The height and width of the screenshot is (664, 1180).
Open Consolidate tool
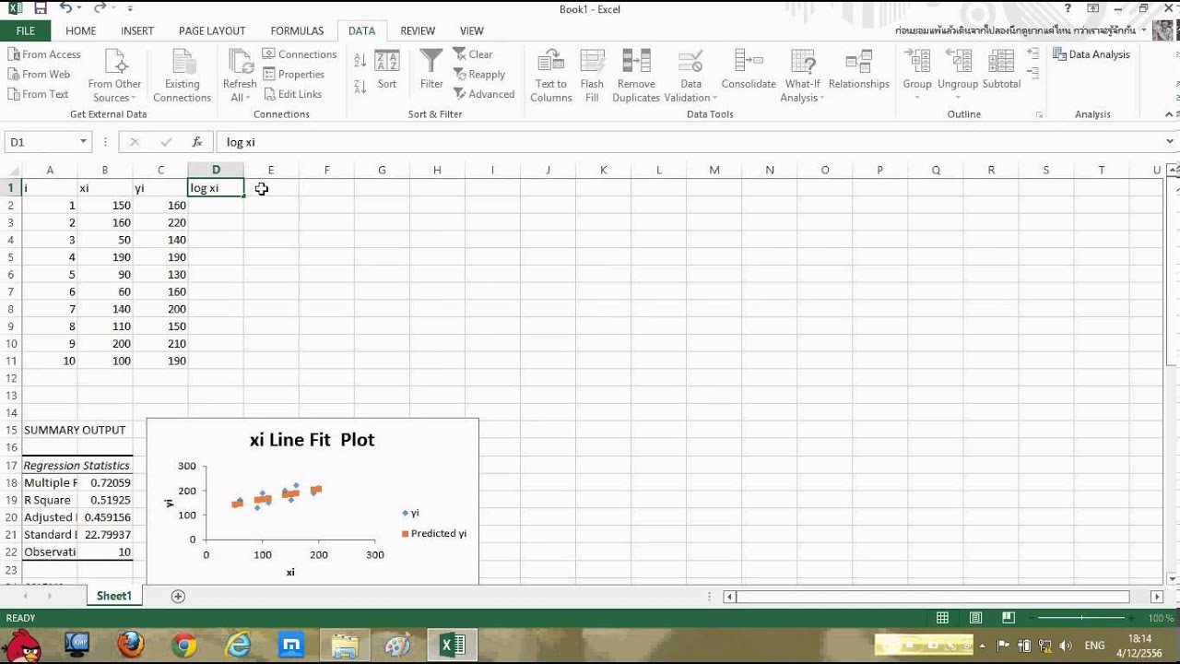[749, 70]
